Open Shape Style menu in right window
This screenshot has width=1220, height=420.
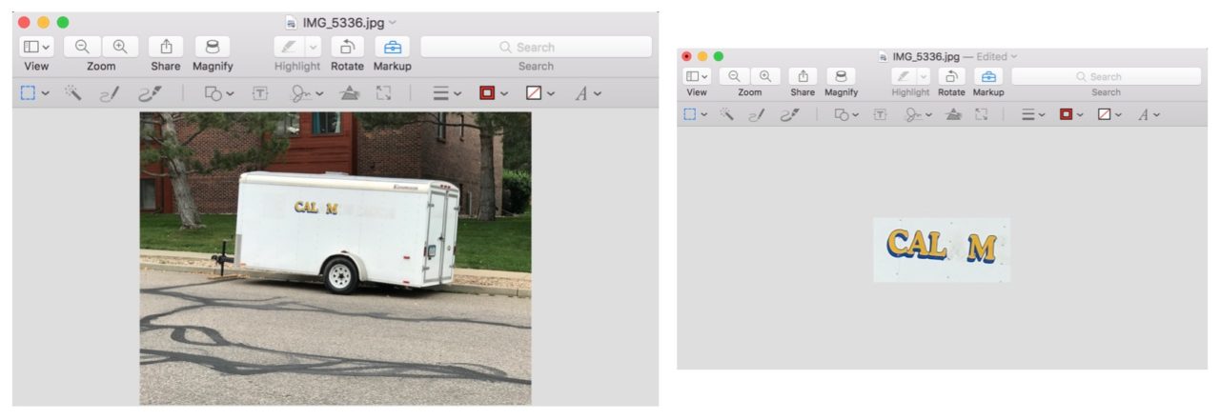click(x=1034, y=114)
